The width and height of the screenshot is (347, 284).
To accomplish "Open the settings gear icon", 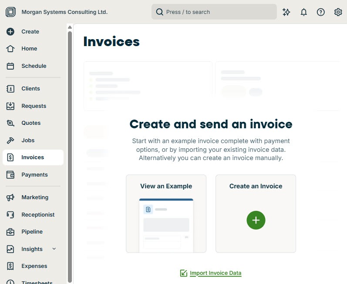I will click(338, 12).
